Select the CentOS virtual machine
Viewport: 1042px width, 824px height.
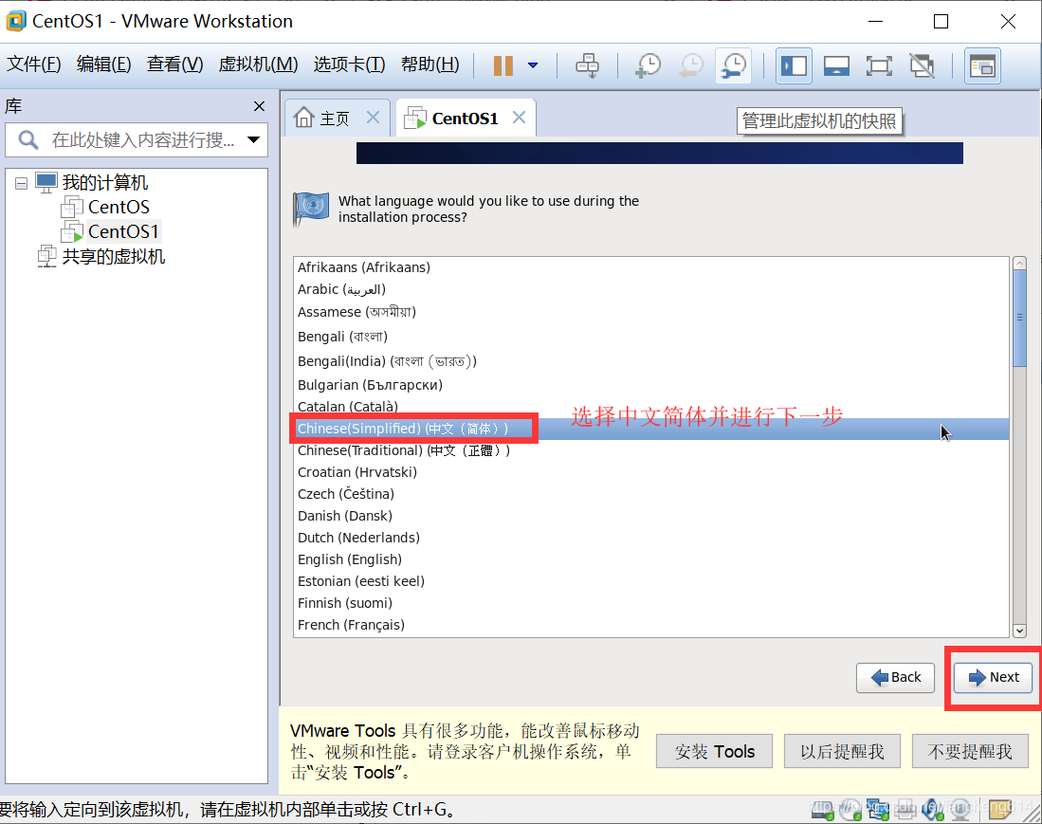pos(119,207)
